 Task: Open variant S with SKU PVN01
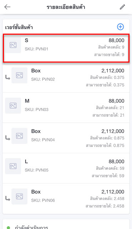tap(66, 48)
